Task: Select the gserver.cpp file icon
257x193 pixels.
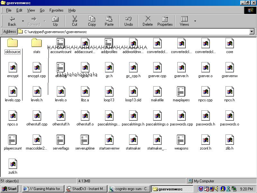Action: (x=157, y=68)
